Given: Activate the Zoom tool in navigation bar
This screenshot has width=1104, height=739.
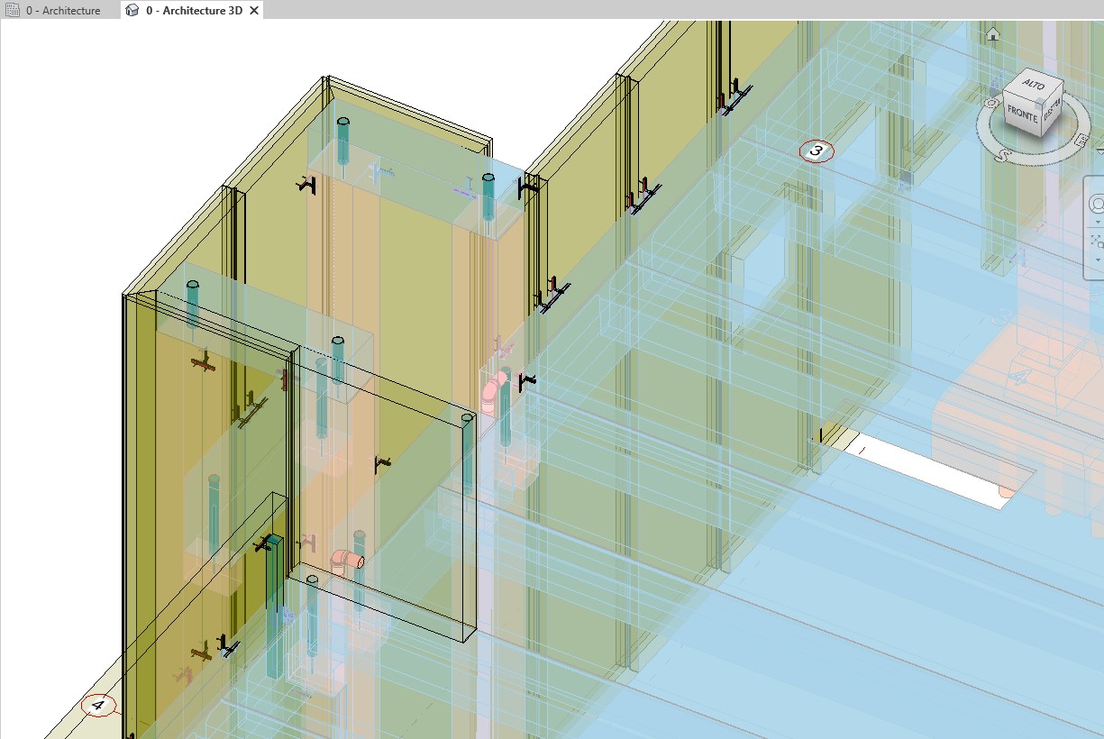Looking at the screenshot, I should [1098, 242].
